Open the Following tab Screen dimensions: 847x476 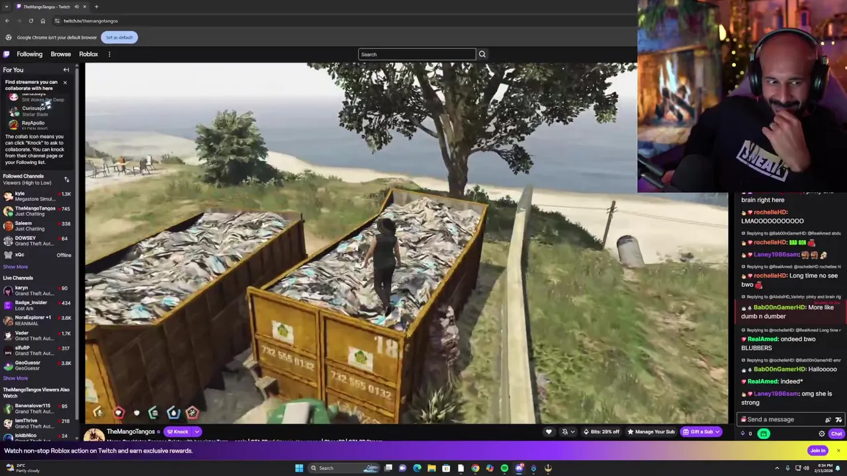click(x=29, y=54)
